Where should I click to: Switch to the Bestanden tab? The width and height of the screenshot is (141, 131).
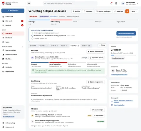(x=43, y=46)
